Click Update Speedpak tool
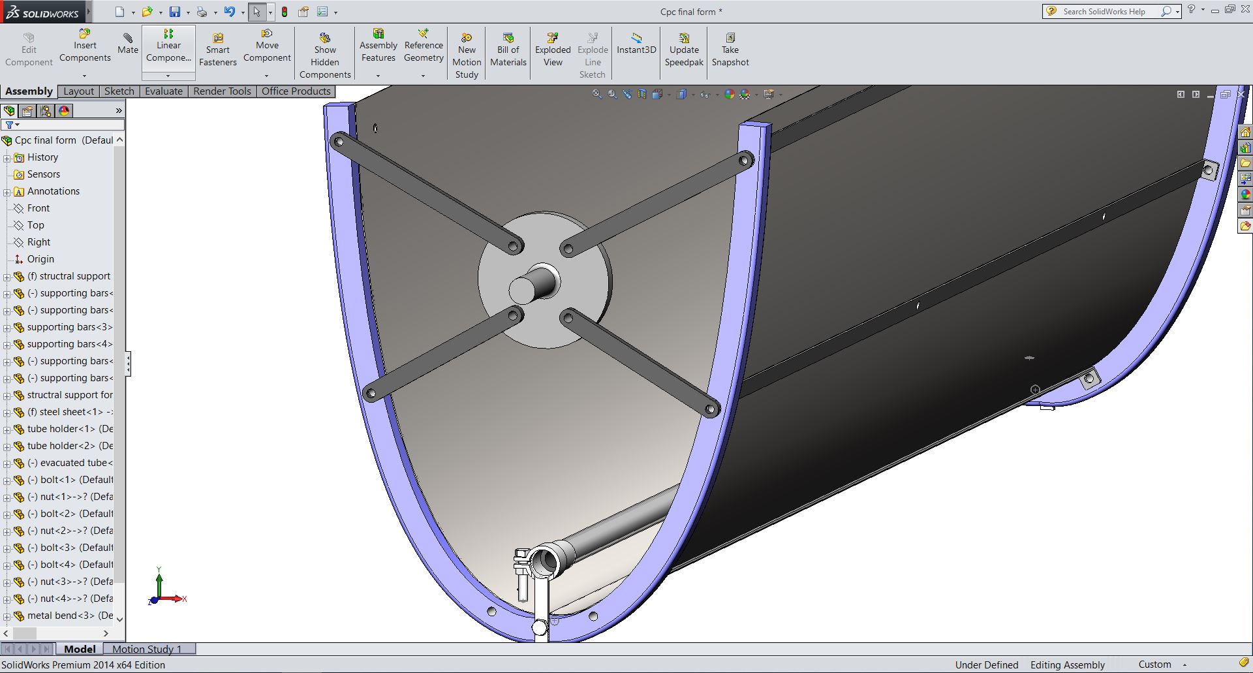The height and width of the screenshot is (673, 1253). pyautogui.click(x=684, y=49)
